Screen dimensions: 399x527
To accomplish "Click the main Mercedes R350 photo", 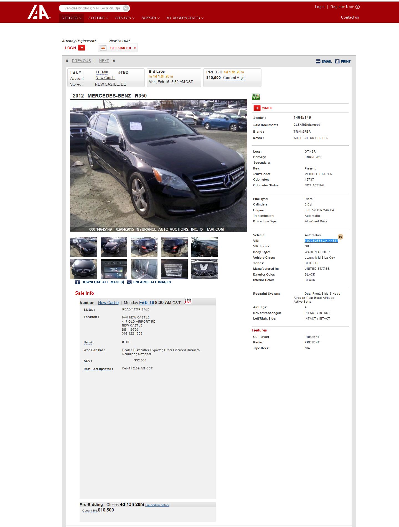I will pyautogui.click(x=159, y=166).
